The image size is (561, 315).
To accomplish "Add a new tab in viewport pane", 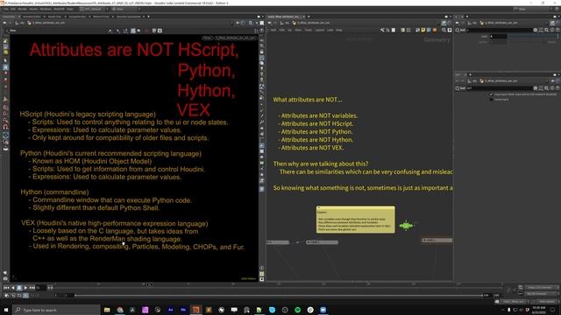I will (x=148, y=17).
